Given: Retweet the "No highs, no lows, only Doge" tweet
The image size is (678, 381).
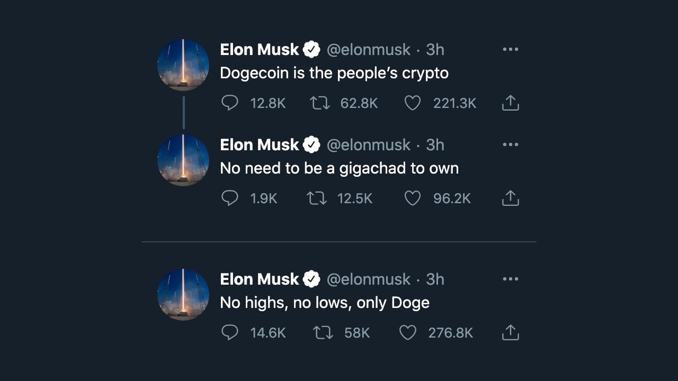Looking at the screenshot, I should (323, 332).
